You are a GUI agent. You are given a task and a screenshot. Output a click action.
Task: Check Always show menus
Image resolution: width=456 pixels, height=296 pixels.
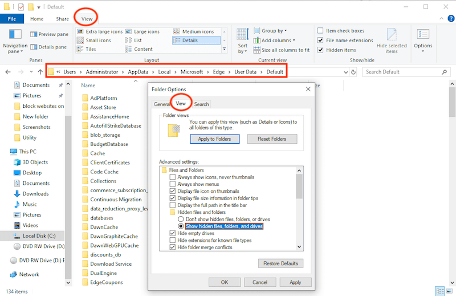click(173, 184)
